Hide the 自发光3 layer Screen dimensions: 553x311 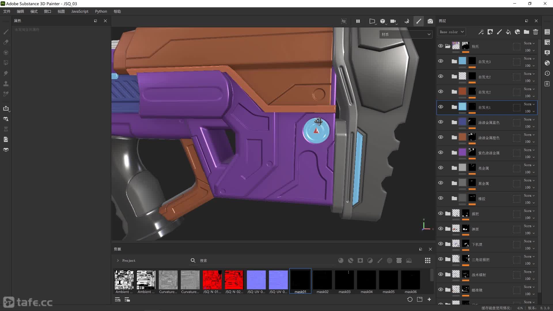(x=441, y=61)
